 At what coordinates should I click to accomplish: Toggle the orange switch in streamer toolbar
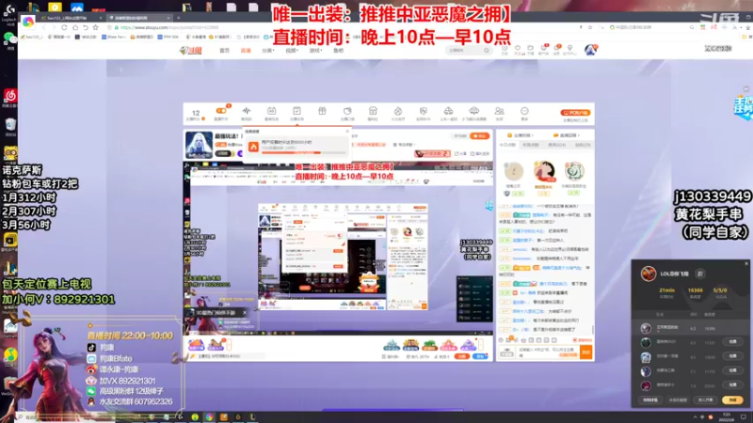221,111
